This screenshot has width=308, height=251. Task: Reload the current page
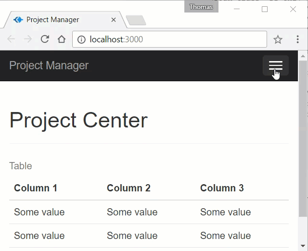45,39
